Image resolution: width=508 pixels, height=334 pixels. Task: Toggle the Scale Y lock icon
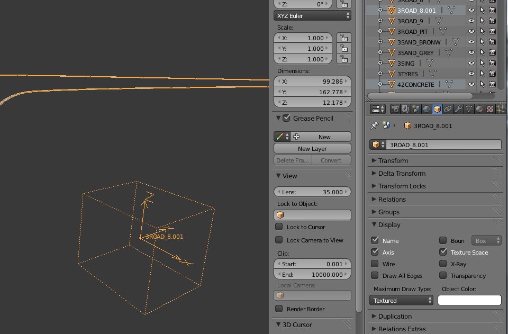coord(344,49)
